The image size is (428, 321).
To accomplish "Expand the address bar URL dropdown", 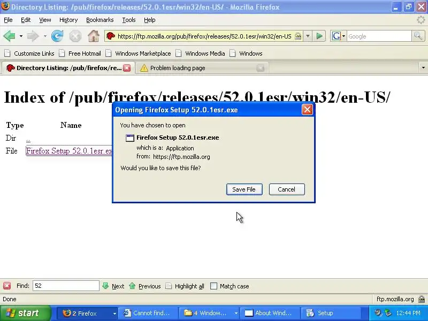I will [308, 36].
